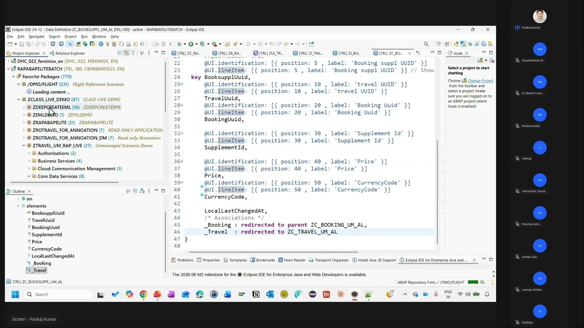
Task: Click the Change Project link in Joule
Action: point(480,81)
